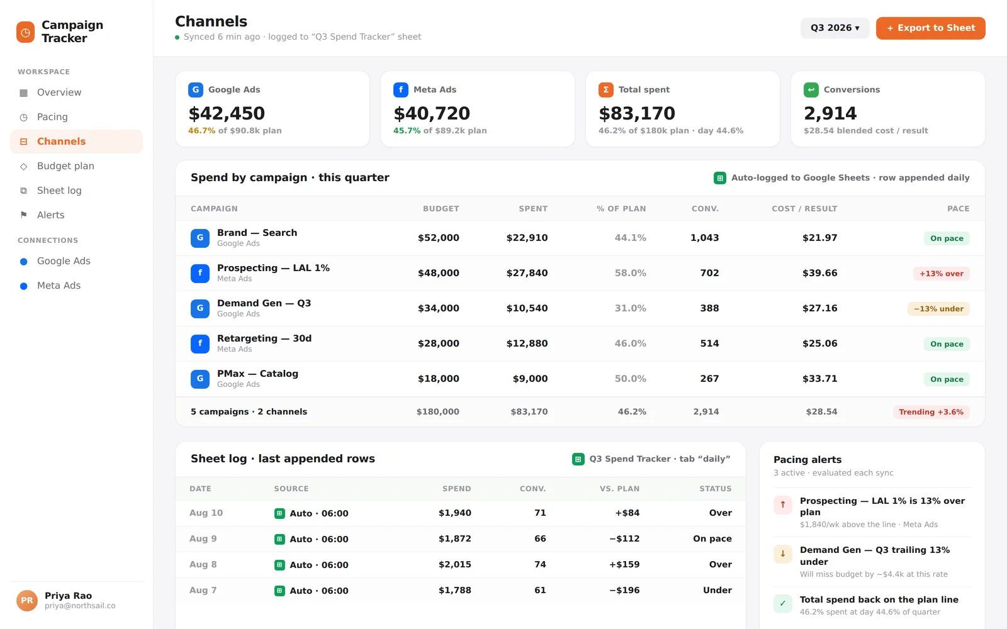Click the plan line checkmark alert icon
Viewport: 1007px width, 629px height.
(783, 603)
